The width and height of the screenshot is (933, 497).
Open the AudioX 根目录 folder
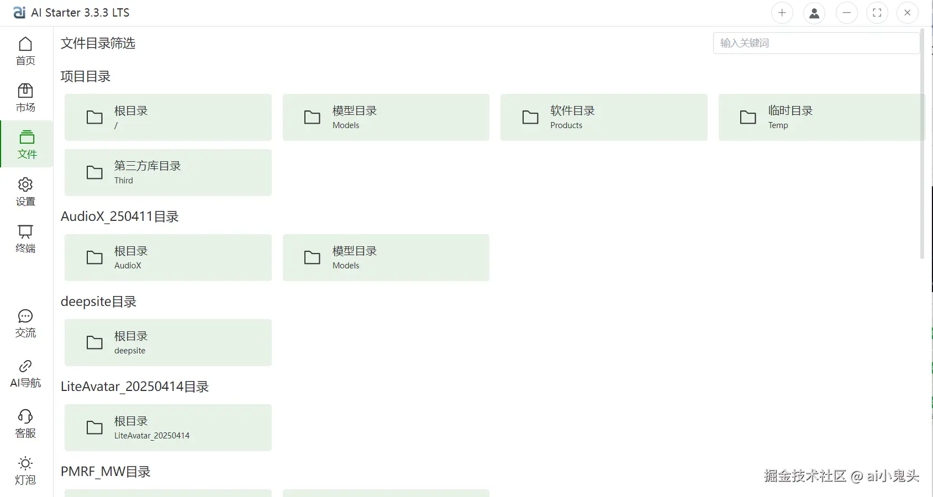pyautogui.click(x=168, y=257)
